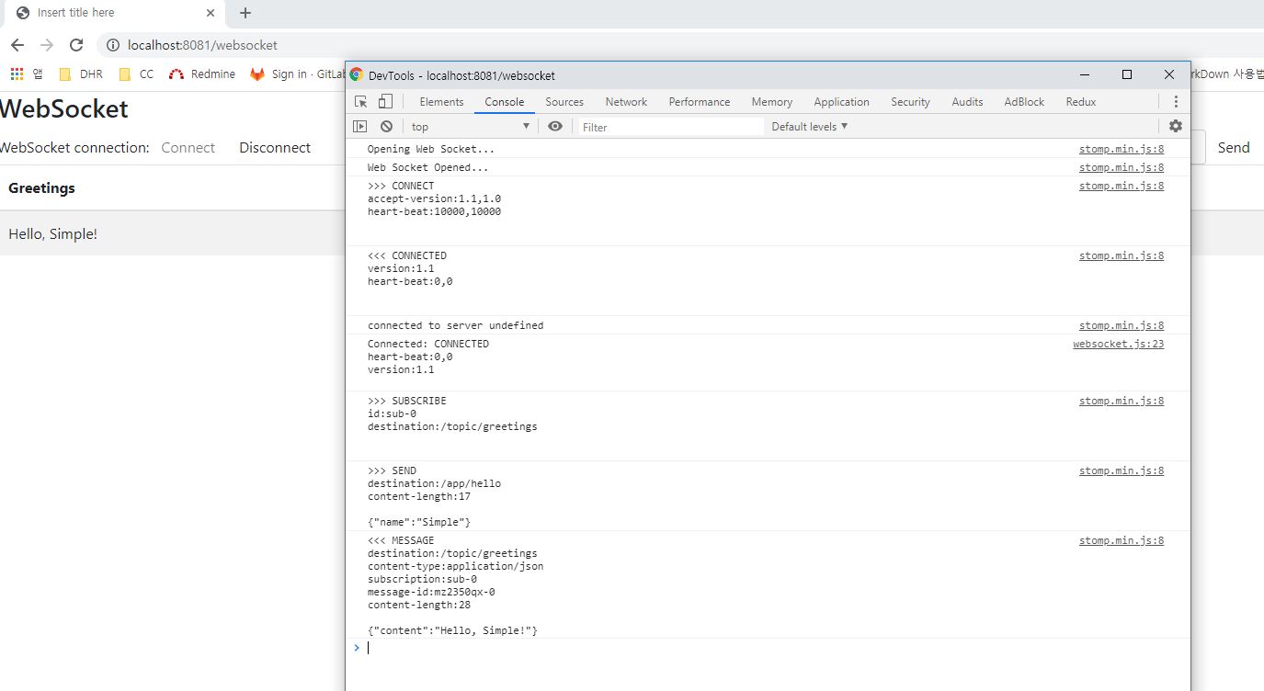Image resolution: width=1264 pixels, height=691 pixels.
Task: Switch to the Application tab
Action: click(841, 102)
